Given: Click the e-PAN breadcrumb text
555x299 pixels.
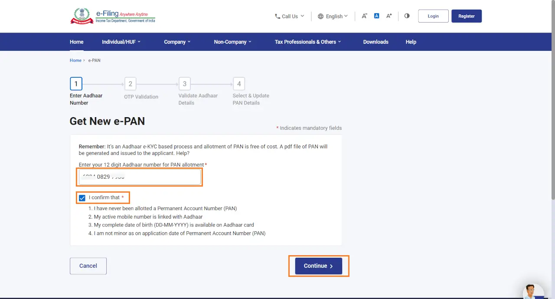Looking at the screenshot, I should coord(94,60).
